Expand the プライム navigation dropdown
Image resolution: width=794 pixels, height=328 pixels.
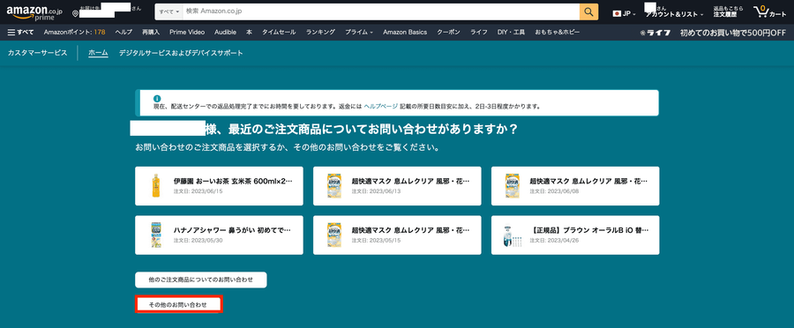[359, 32]
